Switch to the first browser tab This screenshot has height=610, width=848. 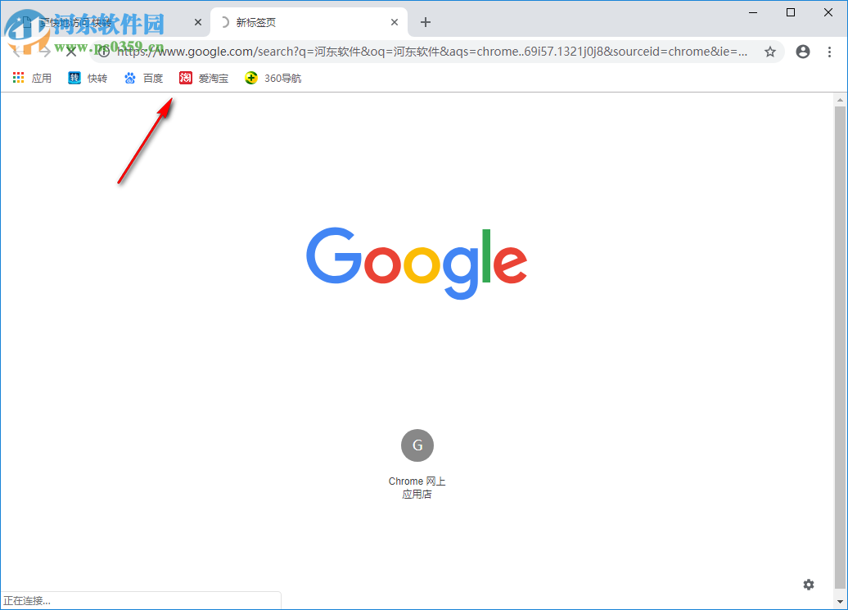(x=115, y=22)
